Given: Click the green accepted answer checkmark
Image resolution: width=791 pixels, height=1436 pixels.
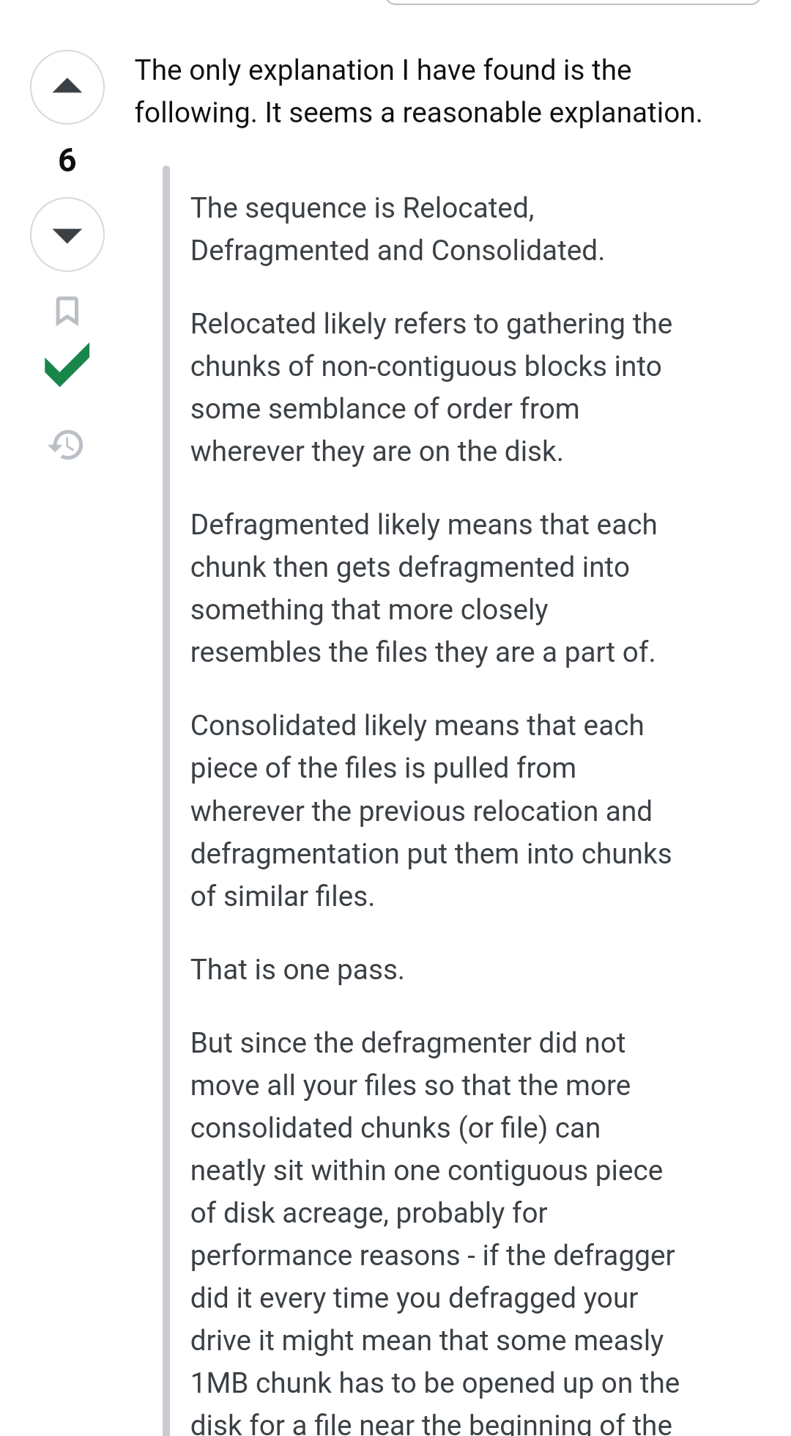Looking at the screenshot, I should (x=67, y=364).
